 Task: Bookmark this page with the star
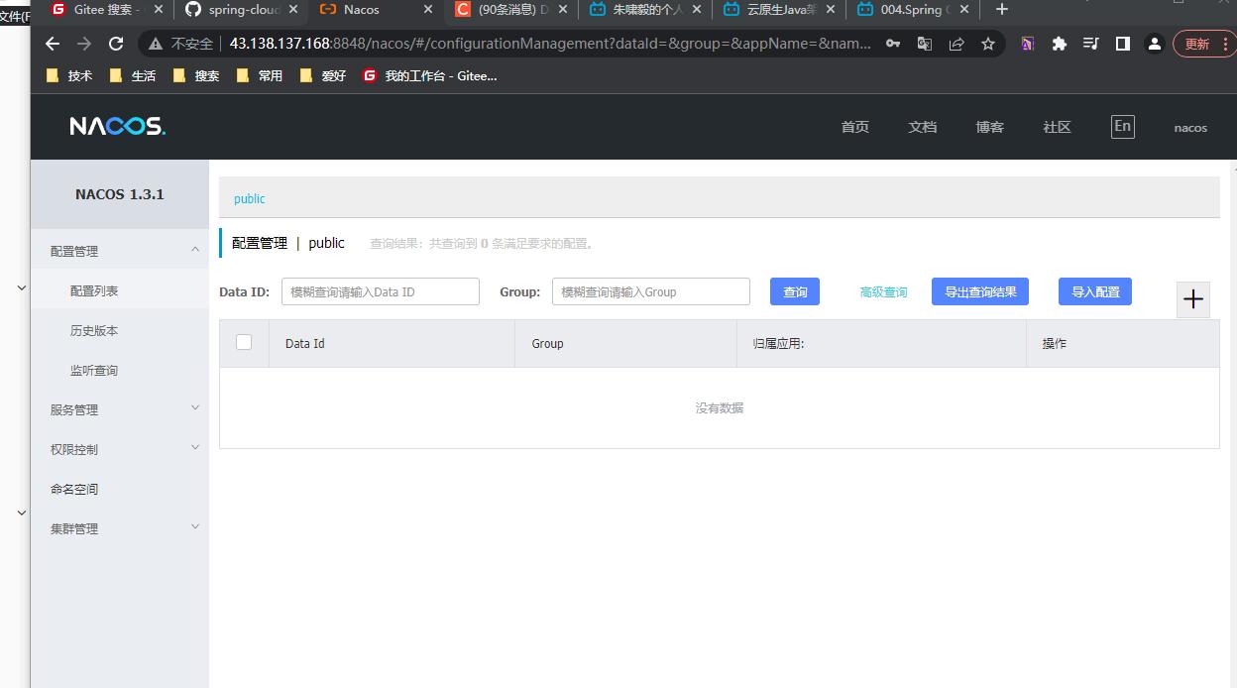(988, 44)
